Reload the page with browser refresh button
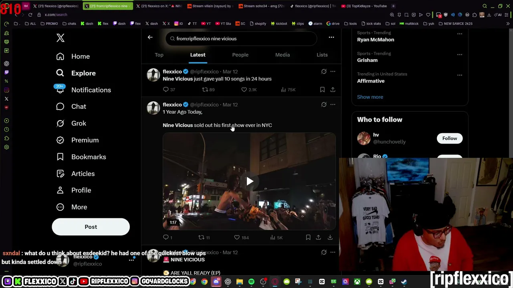The height and width of the screenshot is (288, 513). tap(30, 15)
